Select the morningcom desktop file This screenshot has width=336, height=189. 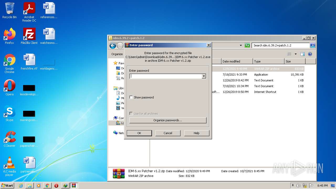click(x=29, y=116)
